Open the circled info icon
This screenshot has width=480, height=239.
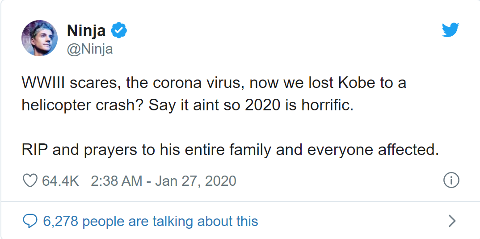[451, 180]
